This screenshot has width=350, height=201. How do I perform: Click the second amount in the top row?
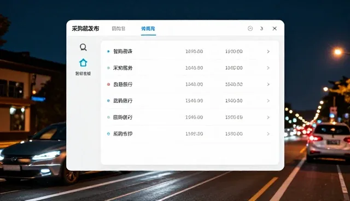pyautogui.click(x=234, y=51)
